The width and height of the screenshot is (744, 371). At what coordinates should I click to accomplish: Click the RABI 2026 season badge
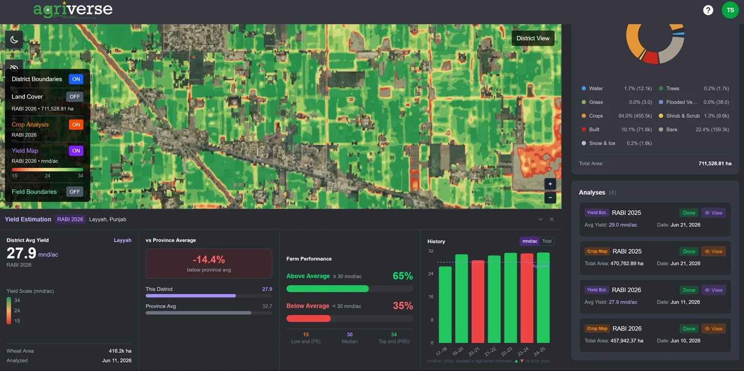point(70,219)
